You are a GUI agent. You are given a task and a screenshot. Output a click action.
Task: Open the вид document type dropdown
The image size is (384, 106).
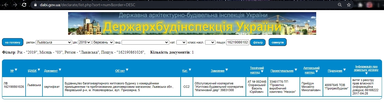tap(145, 42)
